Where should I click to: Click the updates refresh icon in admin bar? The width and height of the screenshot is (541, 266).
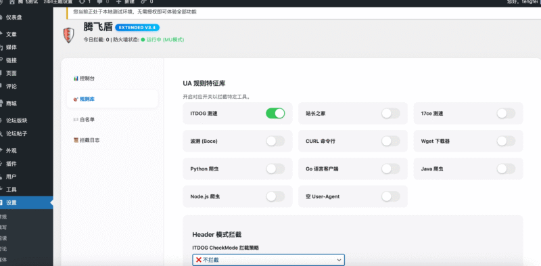tap(81, 2)
